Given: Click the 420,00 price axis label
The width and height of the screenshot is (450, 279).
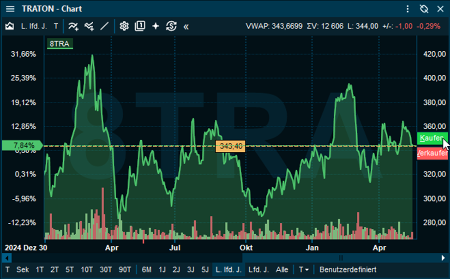Looking at the screenshot, I should click(434, 54).
